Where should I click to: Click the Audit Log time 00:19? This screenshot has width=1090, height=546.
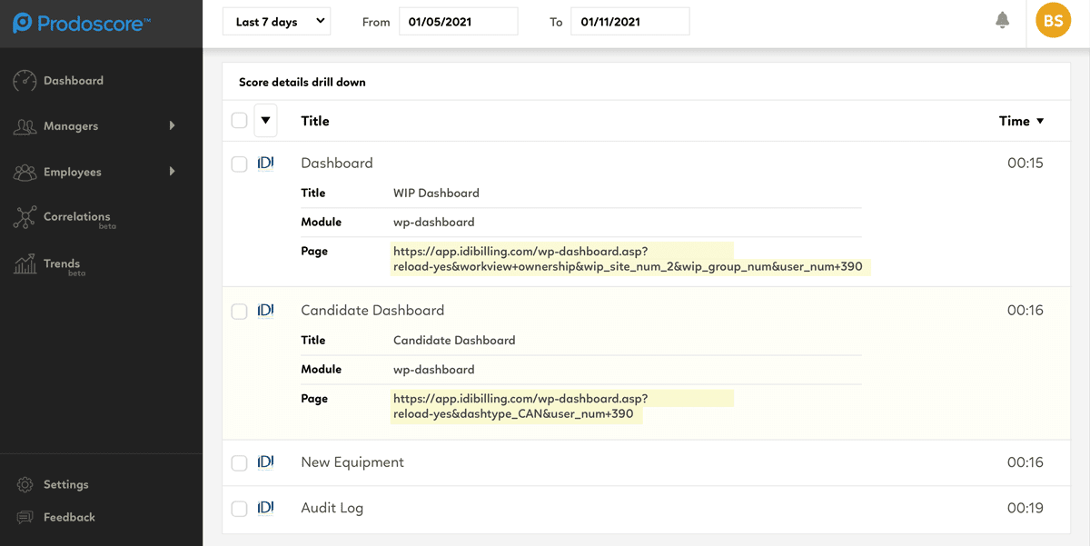(1026, 508)
